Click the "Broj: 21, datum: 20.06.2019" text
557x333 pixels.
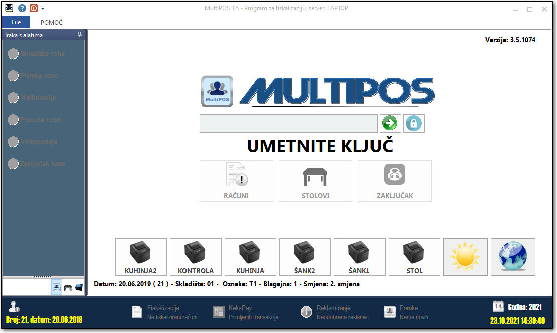pyautogui.click(x=44, y=320)
